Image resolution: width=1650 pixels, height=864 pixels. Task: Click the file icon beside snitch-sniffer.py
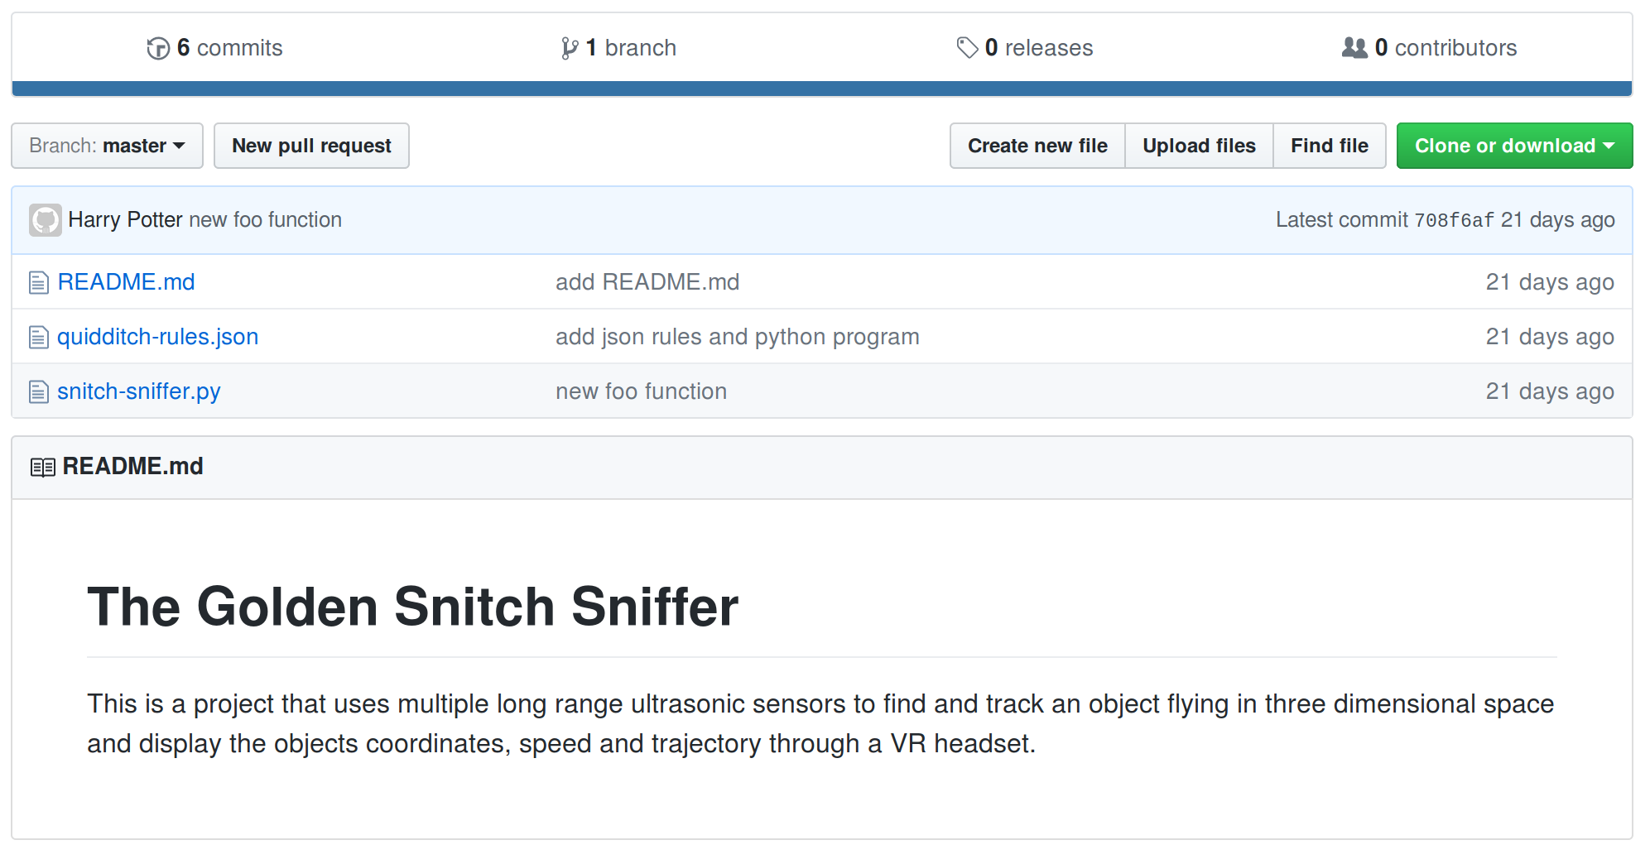click(x=38, y=391)
